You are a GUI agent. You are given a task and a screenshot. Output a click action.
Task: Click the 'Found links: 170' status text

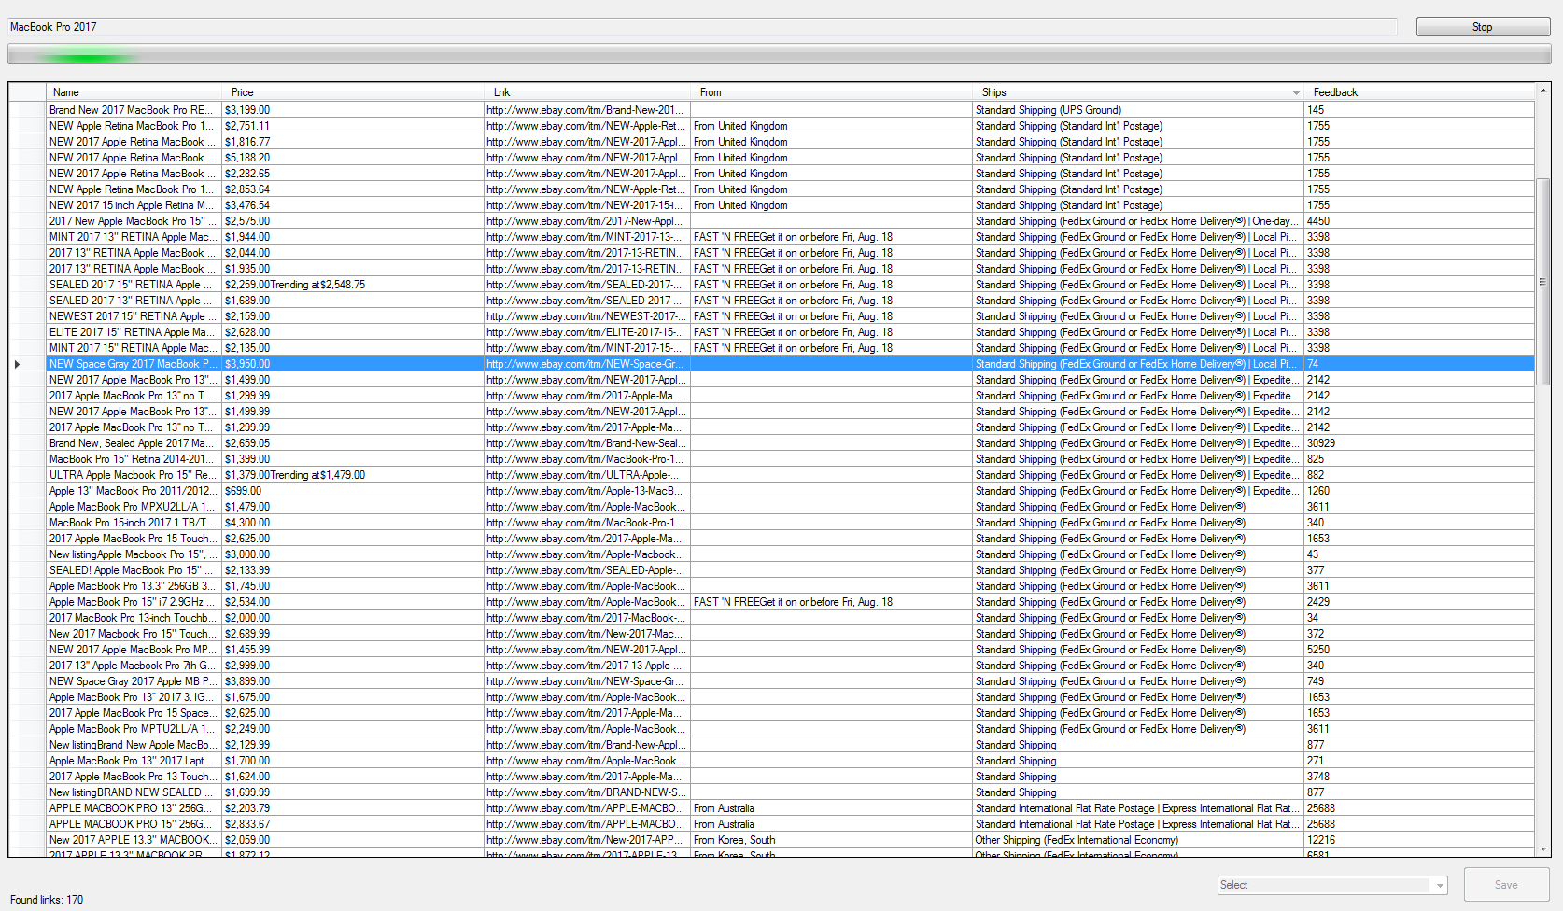click(47, 900)
